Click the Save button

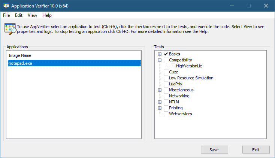[214, 150]
